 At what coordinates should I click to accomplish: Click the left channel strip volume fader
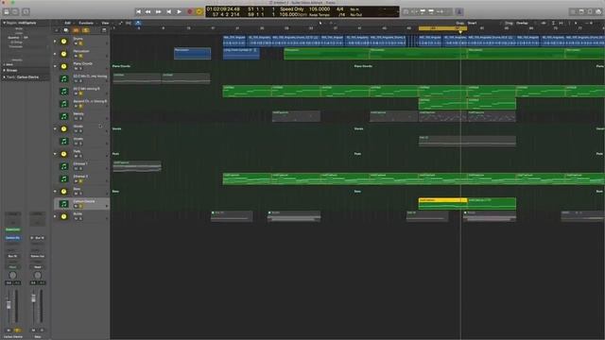9,305
